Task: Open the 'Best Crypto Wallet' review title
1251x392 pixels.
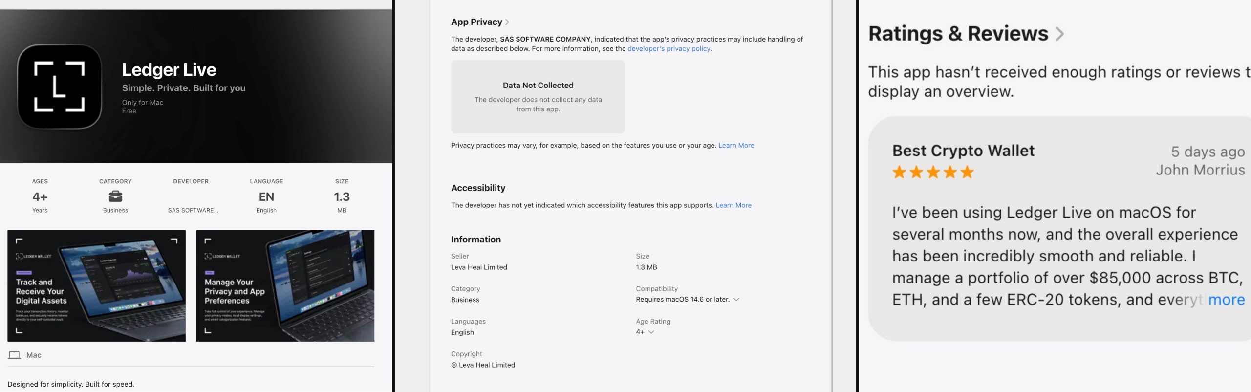Action: coord(963,151)
